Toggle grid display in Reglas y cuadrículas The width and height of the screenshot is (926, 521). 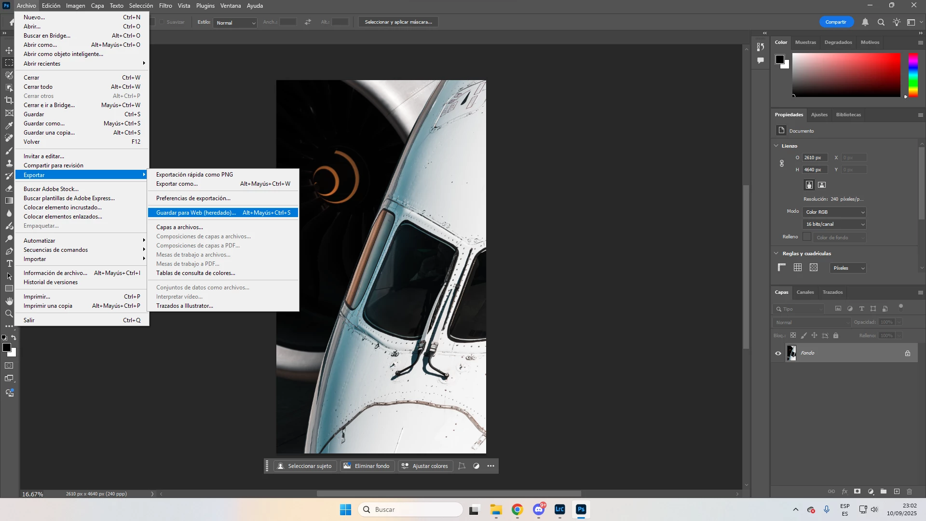798,268
